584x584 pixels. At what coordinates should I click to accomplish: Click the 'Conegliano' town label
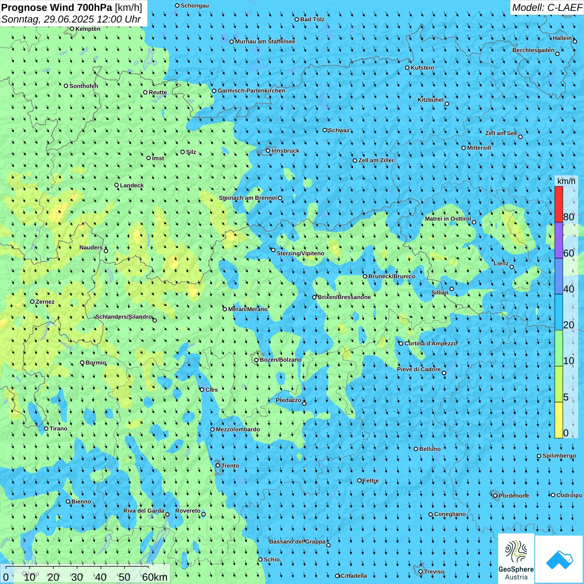click(x=450, y=514)
